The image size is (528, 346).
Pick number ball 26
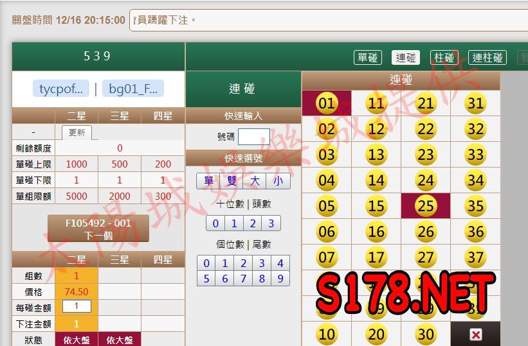click(x=426, y=232)
